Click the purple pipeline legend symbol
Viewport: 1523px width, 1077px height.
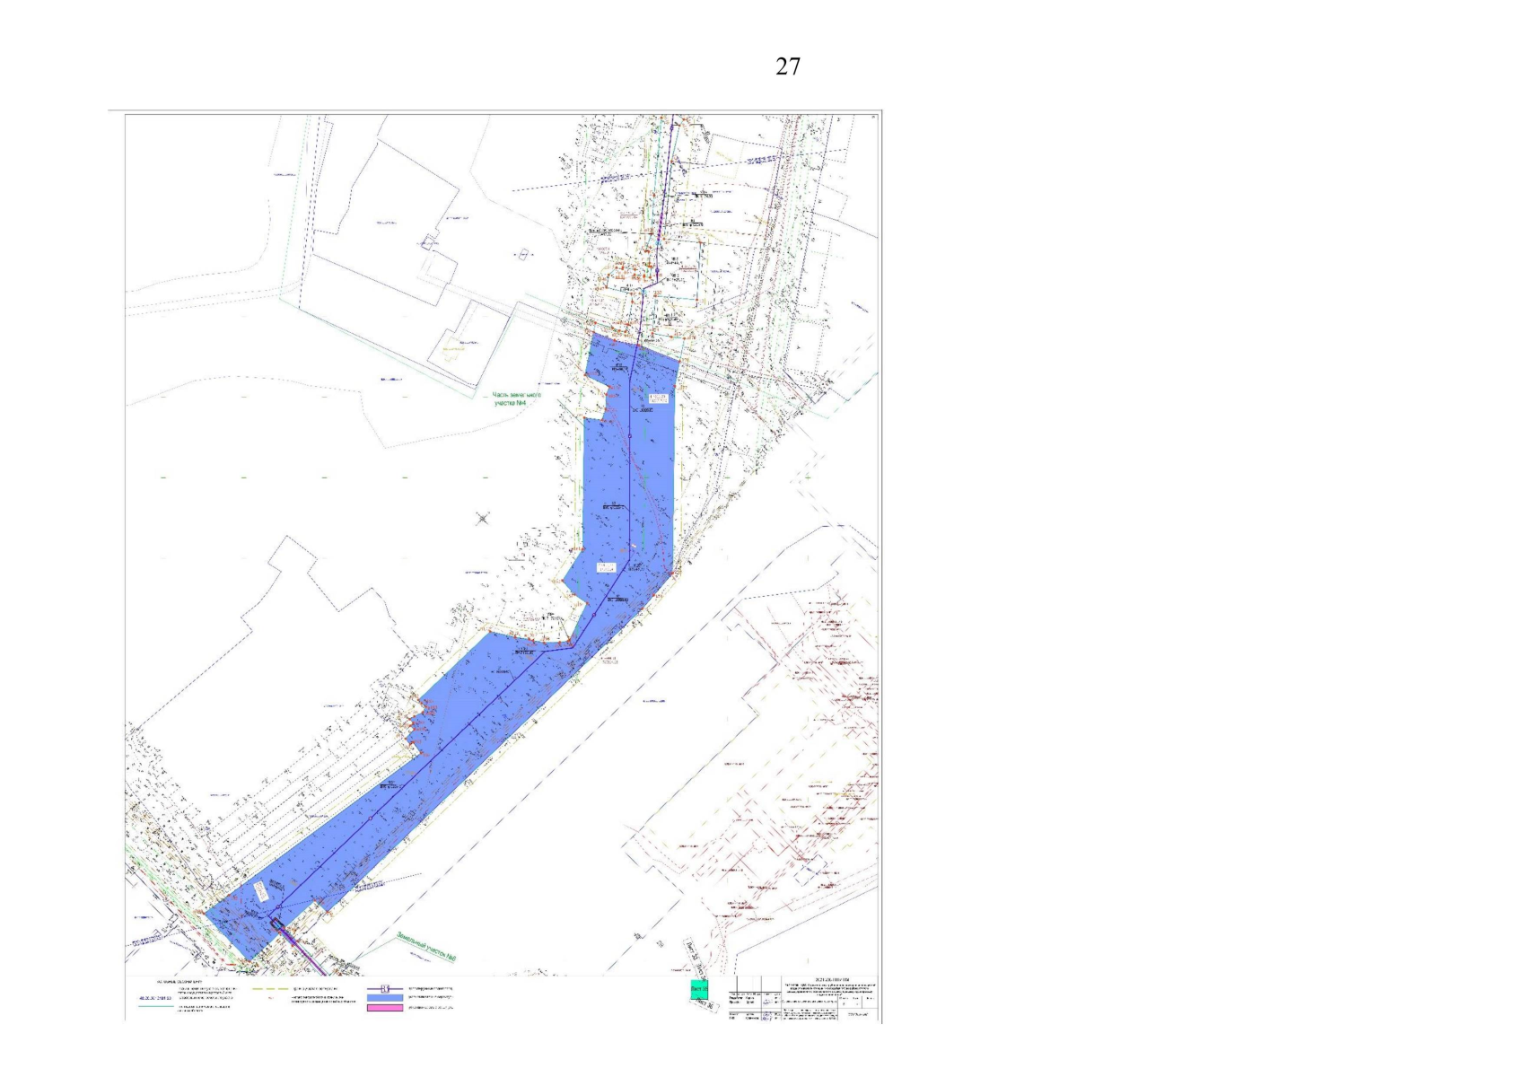(x=384, y=988)
